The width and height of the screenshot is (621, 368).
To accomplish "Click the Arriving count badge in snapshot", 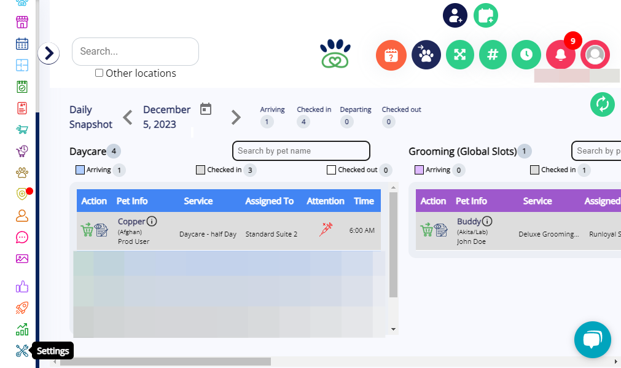I will click(267, 122).
